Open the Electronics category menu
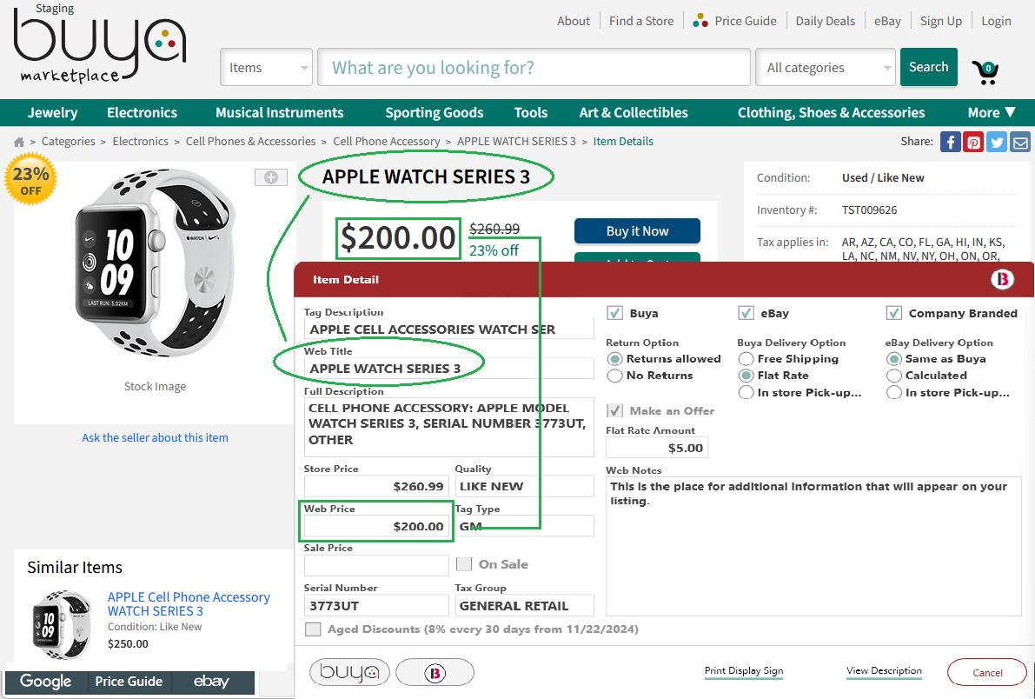Image resolution: width=1035 pixels, height=699 pixels. (142, 113)
